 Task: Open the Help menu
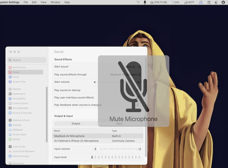pyautogui.click(x=67, y=2)
